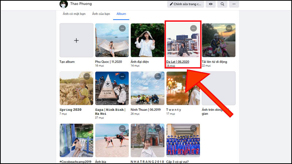Click Ninh Thuan group photo thumbnail
The image size is (292, 164).
pyautogui.click(x=147, y=88)
